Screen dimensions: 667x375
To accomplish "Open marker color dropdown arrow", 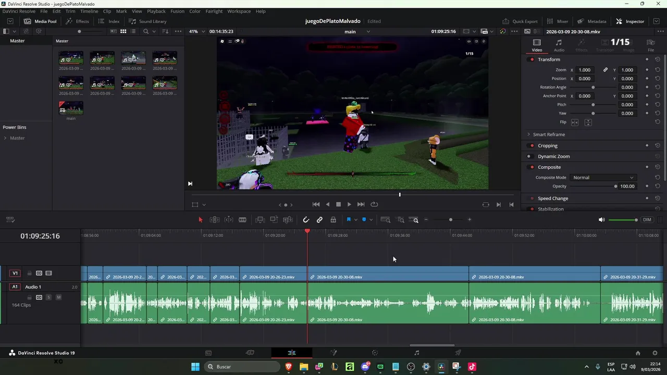I will [370, 220].
